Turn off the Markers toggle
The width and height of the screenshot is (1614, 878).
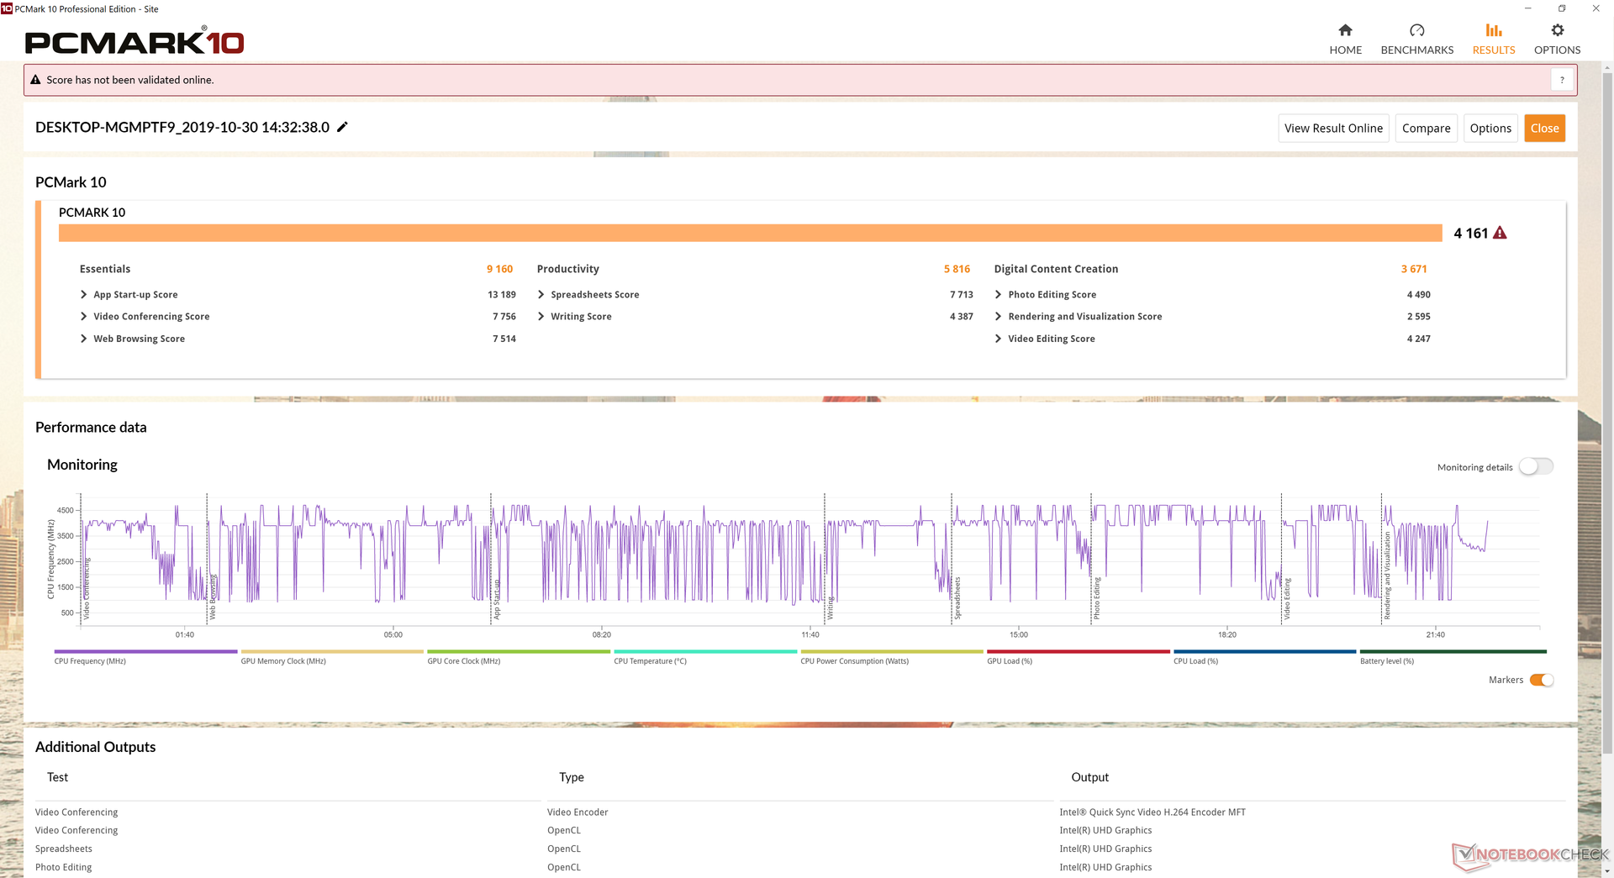click(1541, 680)
